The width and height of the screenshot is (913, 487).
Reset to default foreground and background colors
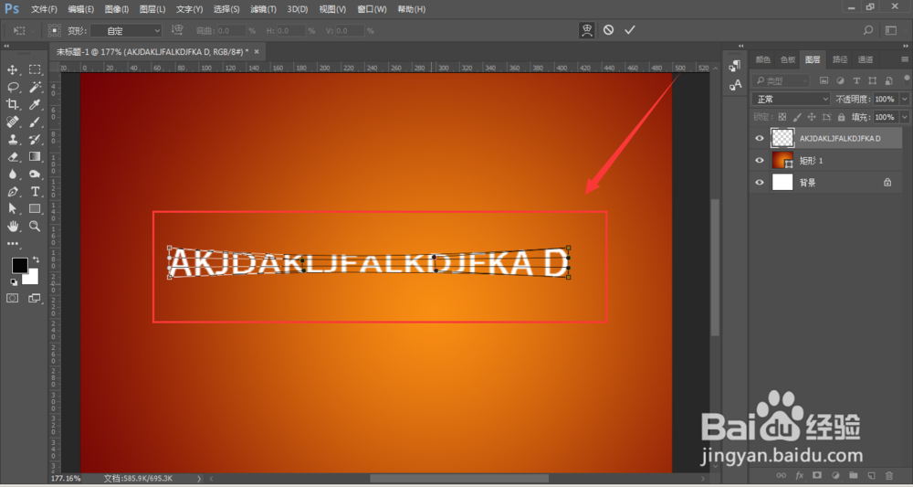coord(14,282)
